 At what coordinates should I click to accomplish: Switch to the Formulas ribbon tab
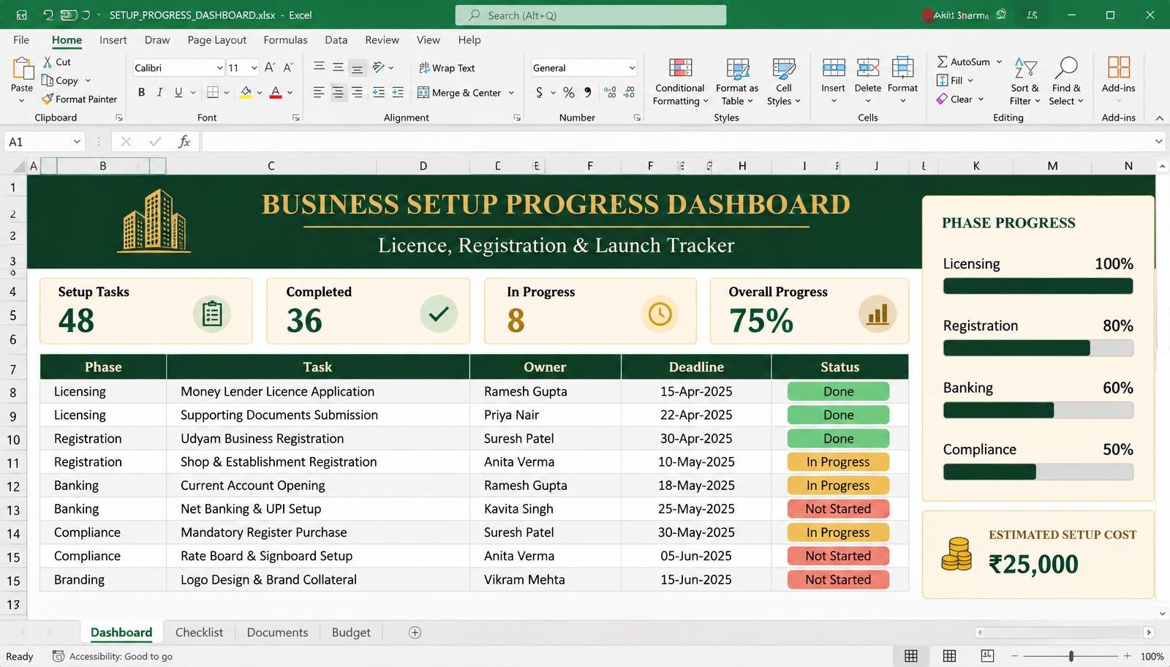tap(285, 40)
